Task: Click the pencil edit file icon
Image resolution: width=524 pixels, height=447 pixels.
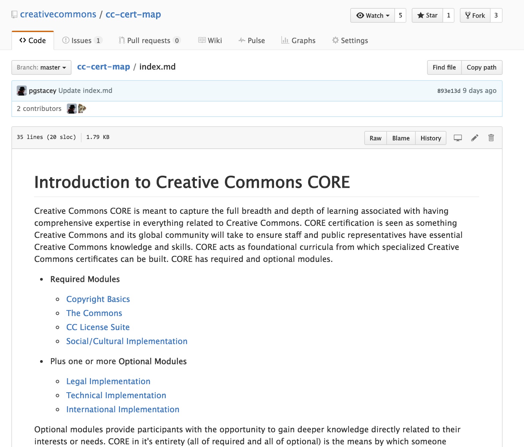Action: [x=475, y=138]
